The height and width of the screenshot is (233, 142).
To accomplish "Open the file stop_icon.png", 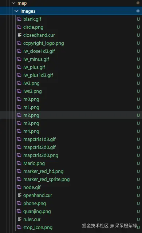I will point(38,228).
